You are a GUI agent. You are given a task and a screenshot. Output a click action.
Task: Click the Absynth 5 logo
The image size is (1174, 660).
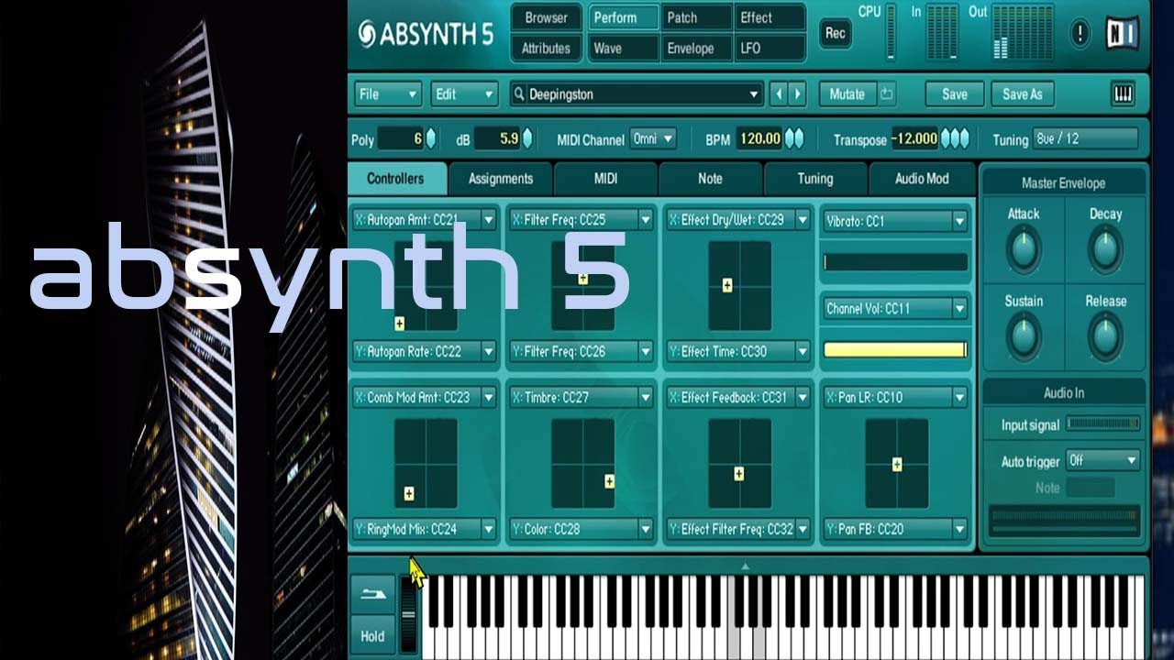426,34
